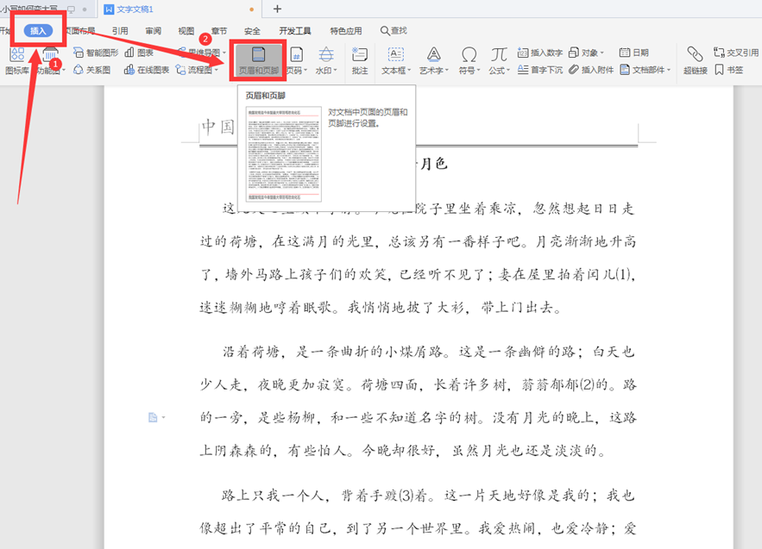Click the line starting 过的荷塘
This screenshot has width=762, height=549.
click(418, 241)
